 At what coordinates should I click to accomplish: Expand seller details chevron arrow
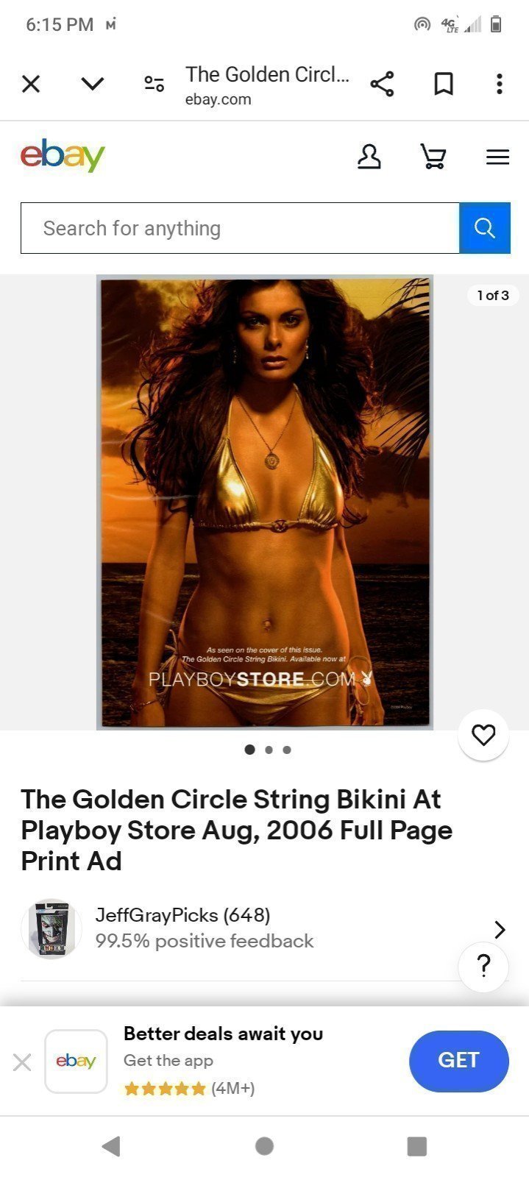click(500, 929)
